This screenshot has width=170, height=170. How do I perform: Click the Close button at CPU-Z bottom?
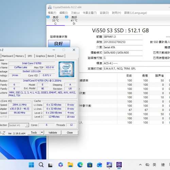pos(70,133)
